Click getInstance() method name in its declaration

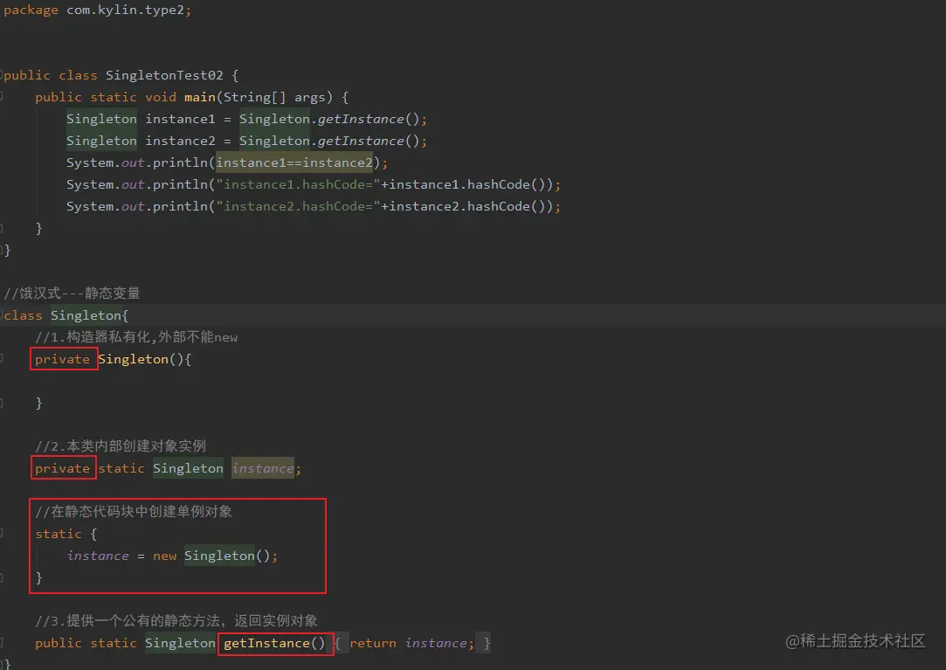pyautogui.click(x=274, y=643)
